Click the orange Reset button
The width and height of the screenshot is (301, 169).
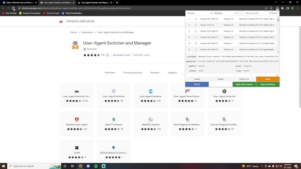point(268,79)
